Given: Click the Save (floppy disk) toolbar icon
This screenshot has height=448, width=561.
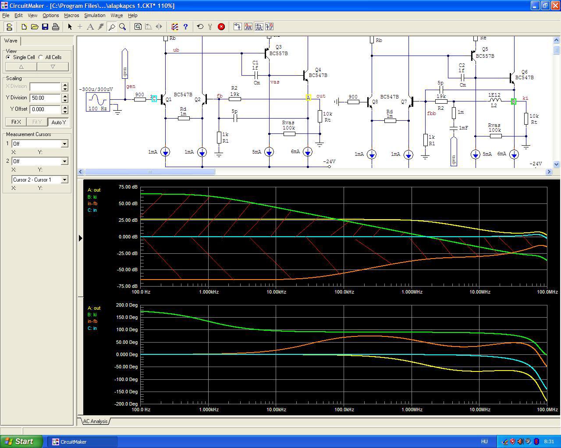Looking at the screenshot, I should (x=45, y=27).
